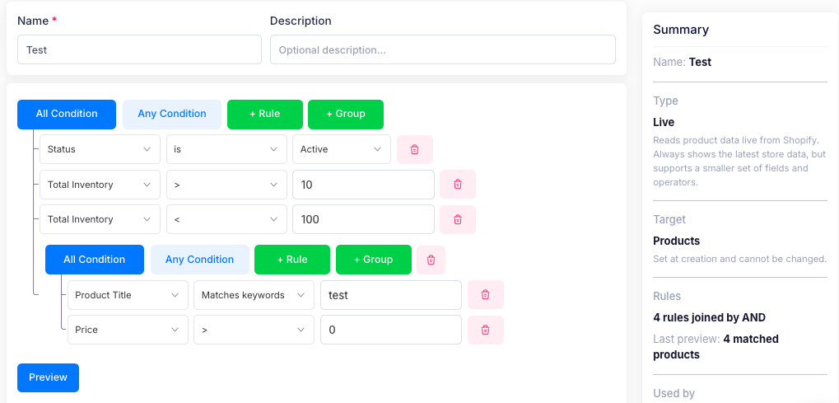Click the 'Products' target label

click(676, 241)
